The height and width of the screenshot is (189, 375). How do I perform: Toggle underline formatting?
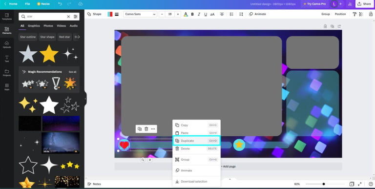(x=206, y=14)
